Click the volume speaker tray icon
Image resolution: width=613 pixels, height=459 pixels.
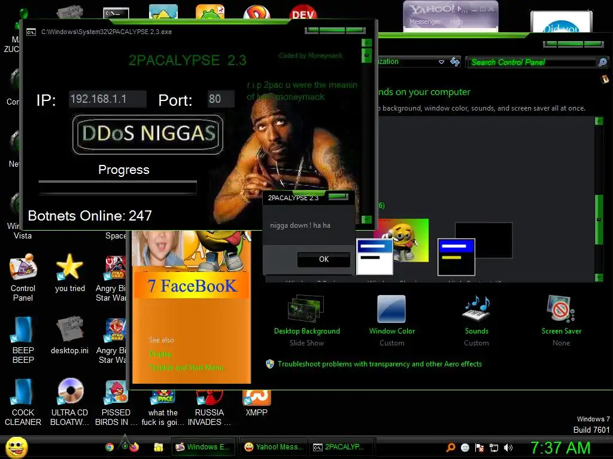508,448
